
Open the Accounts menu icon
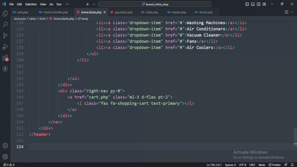[x=5, y=146]
